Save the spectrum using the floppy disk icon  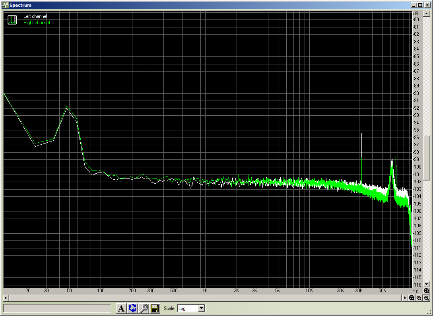tap(155, 308)
